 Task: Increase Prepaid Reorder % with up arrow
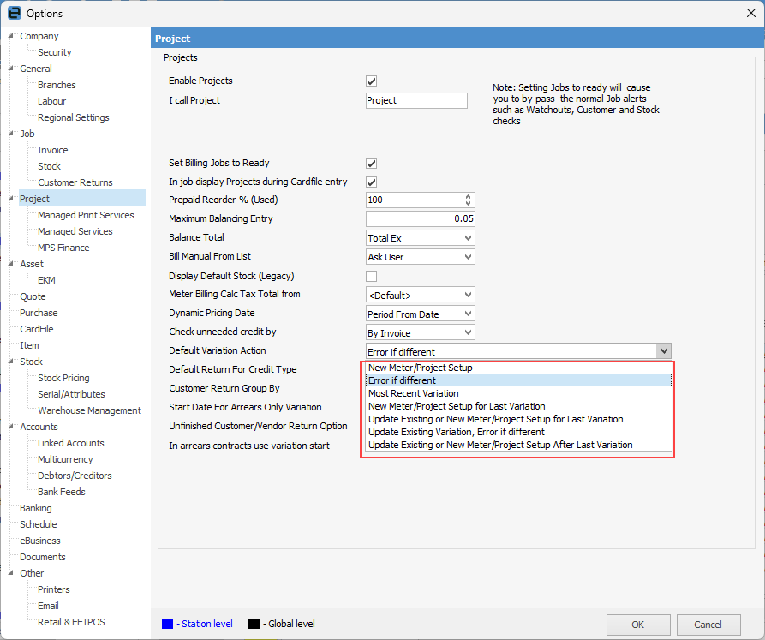click(x=468, y=196)
